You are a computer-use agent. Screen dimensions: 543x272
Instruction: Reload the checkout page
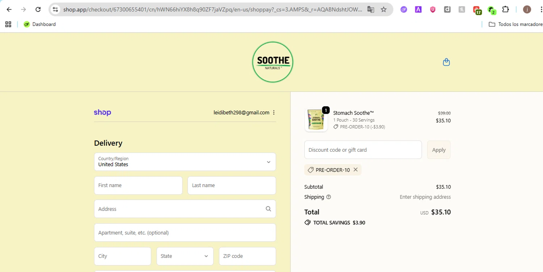(x=38, y=10)
